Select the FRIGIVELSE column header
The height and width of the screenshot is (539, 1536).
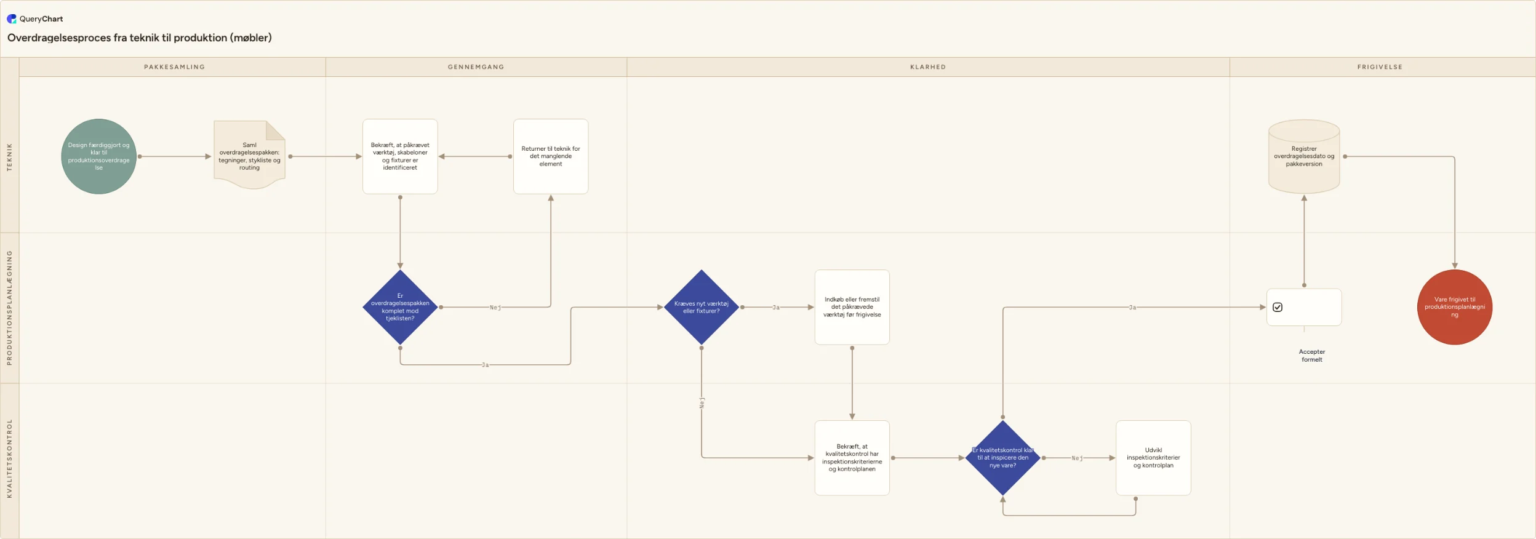(x=1380, y=67)
